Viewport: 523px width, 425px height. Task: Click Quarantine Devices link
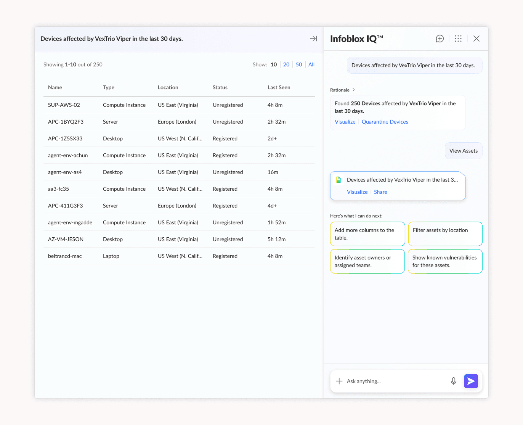pyautogui.click(x=385, y=122)
